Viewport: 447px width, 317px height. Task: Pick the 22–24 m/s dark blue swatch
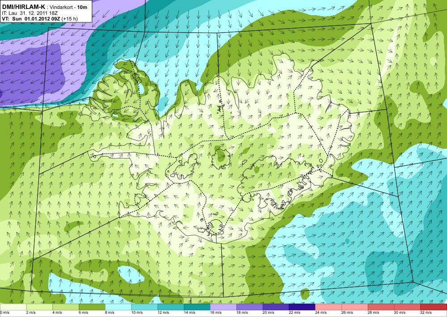pyautogui.click(x=302, y=307)
